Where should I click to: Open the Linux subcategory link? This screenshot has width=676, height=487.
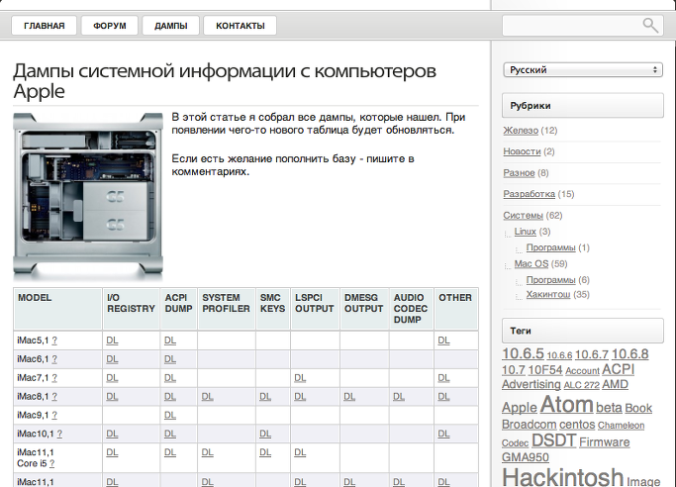point(526,232)
